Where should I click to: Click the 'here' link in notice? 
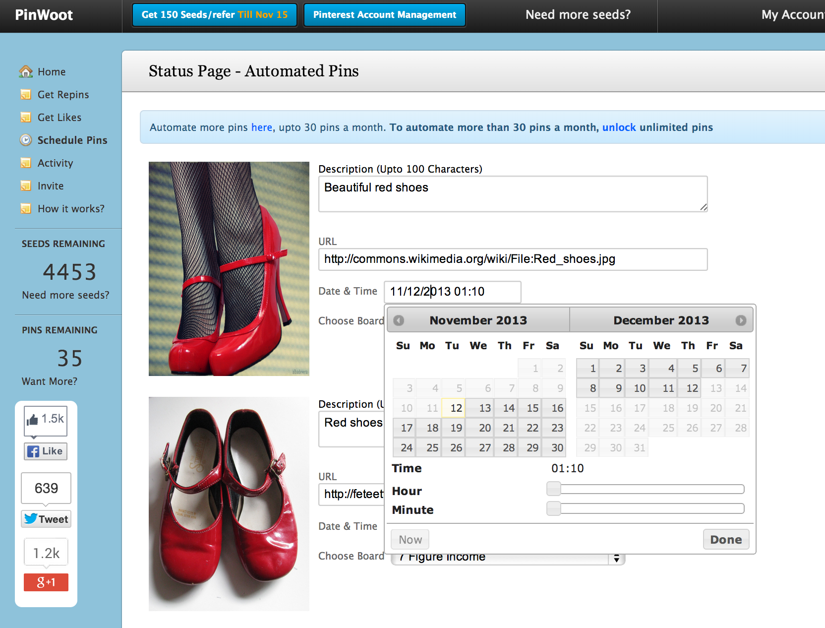(262, 127)
